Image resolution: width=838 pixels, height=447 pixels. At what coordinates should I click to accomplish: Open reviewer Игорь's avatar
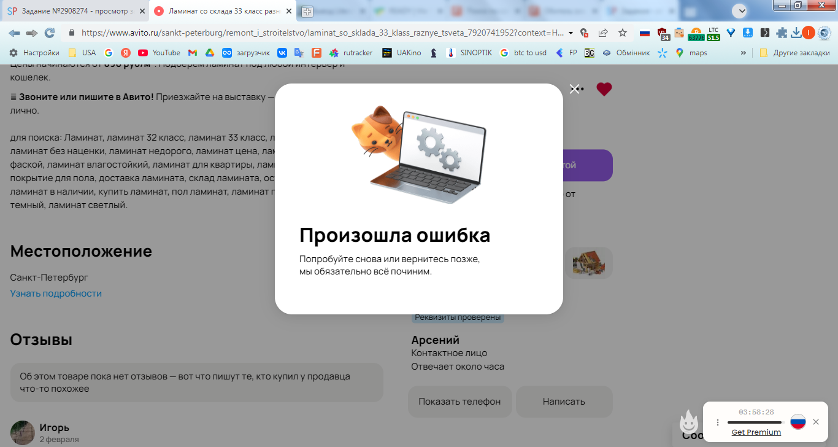tap(23, 433)
